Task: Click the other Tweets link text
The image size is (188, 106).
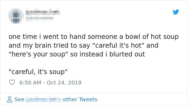Action: pos(80,99)
